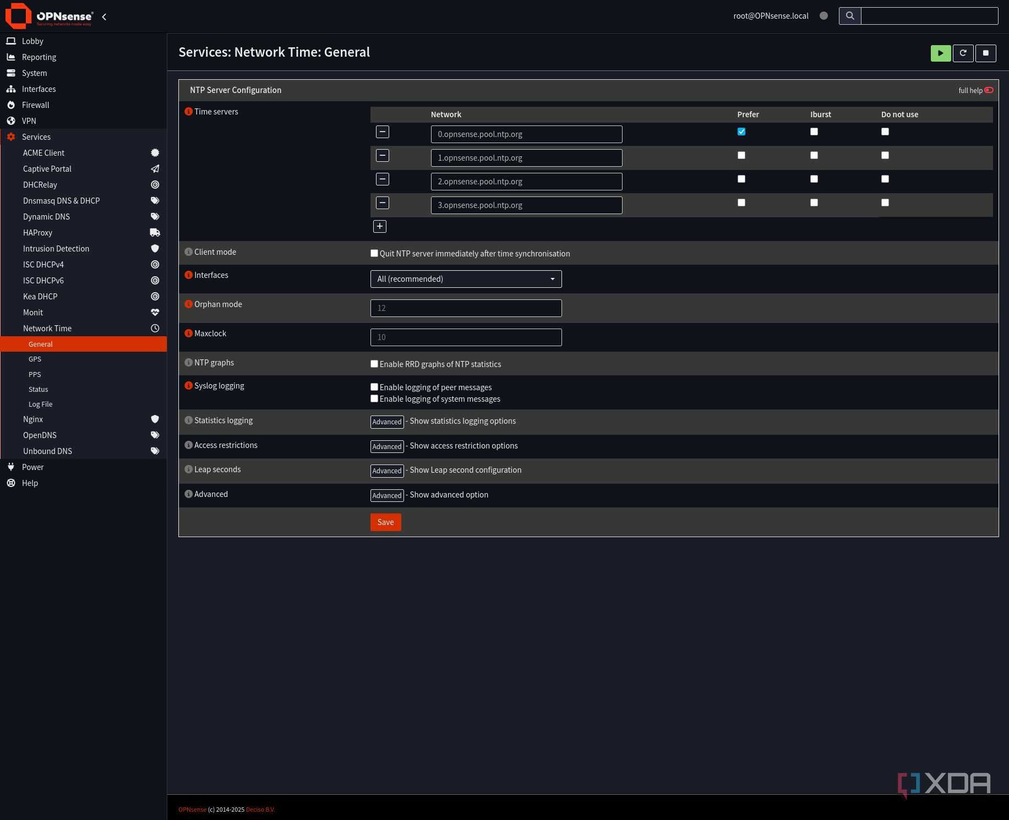Image resolution: width=1009 pixels, height=820 pixels.
Task: Enable Iburst for 1.opnsense.pool.ntp.org
Action: pyautogui.click(x=814, y=155)
